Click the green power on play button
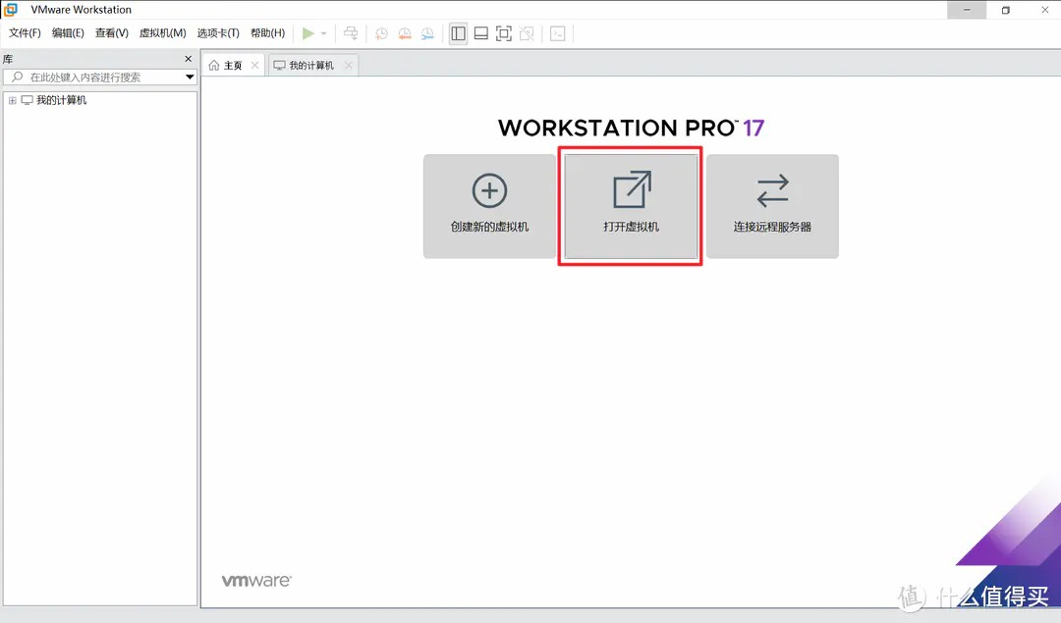The image size is (1061, 623). point(308,33)
